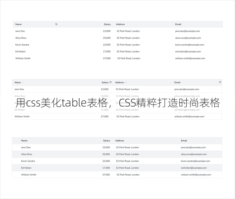235x199 pixels.
Task: Select William Smith in striped bottom table
Action: click(29, 175)
